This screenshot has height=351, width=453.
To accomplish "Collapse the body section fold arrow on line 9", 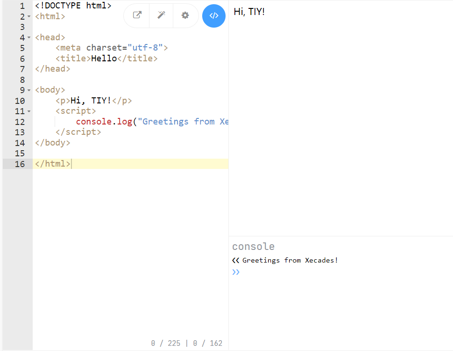I will [29, 90].
